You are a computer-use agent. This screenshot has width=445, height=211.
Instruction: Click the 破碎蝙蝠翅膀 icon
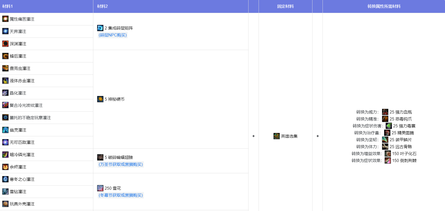pyautogui.click(x=100, y=157)
